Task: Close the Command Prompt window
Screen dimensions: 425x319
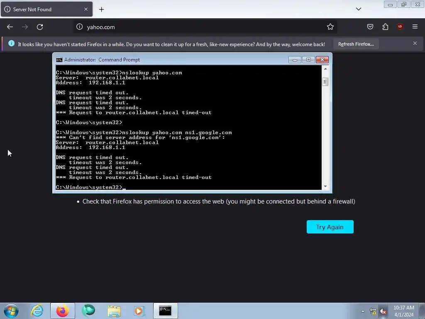Action: (x=322, y=60)
